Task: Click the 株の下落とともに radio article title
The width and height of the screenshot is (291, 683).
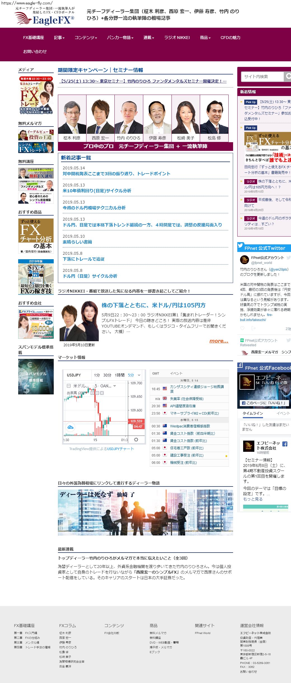Action: (x=154, y=305)
